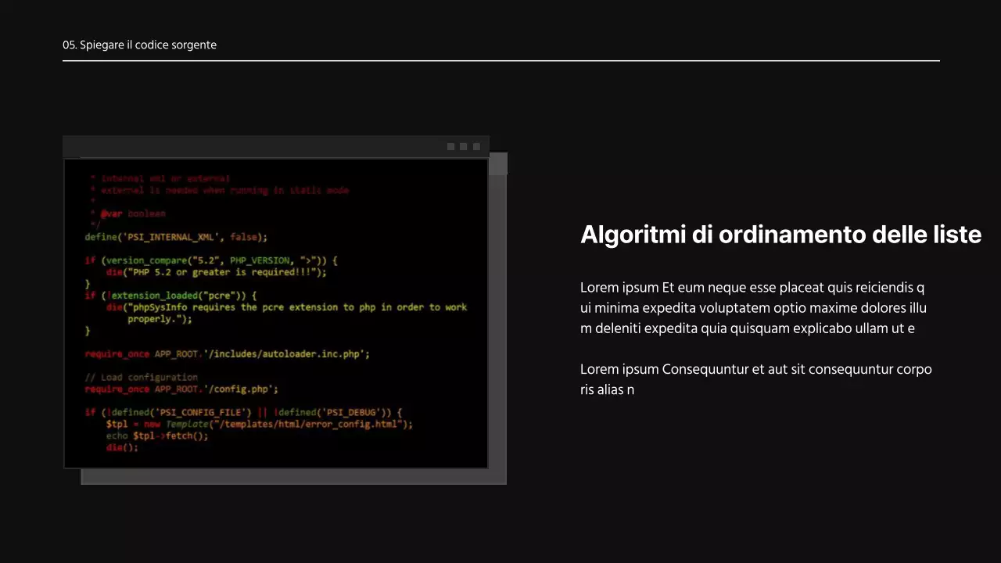Click the horizontal divider line under the heading
This screenshot has width=1001, height=563.
point(500,59)
